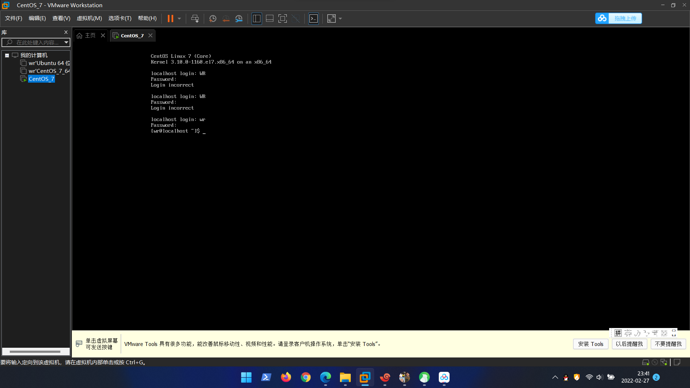Pause the running virtual machine

(x=170, y=19)
